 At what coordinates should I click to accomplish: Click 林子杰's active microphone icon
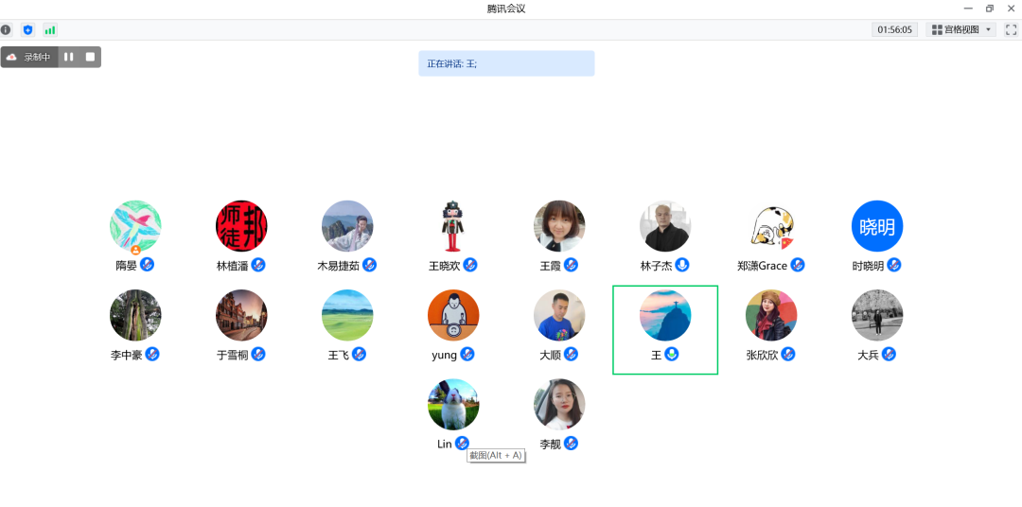(x=681, y=265)
